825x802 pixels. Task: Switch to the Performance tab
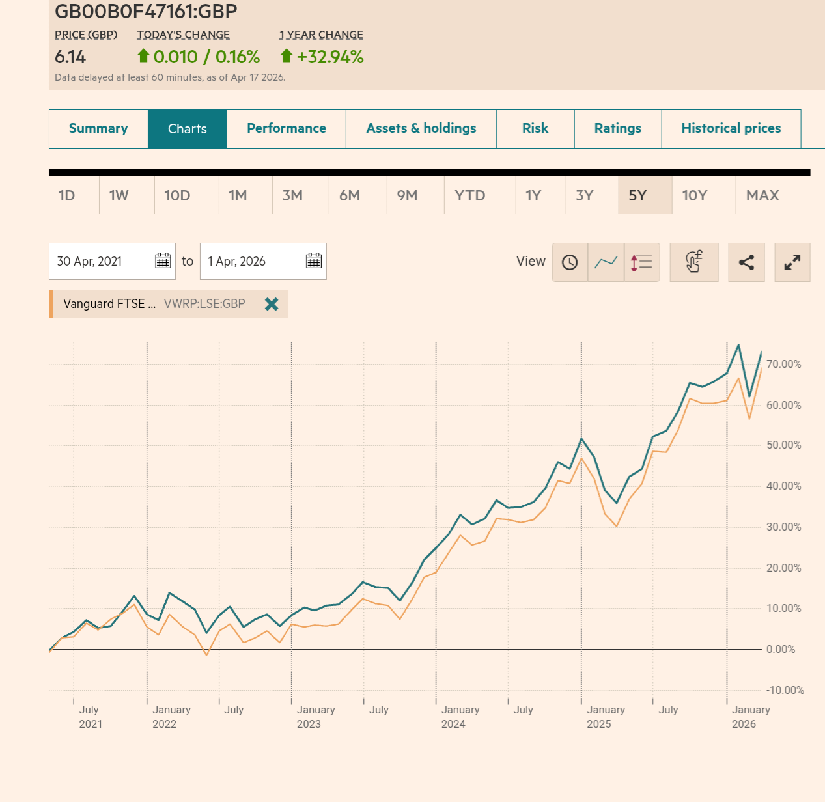pyautogui.click(x=286, y=128)
